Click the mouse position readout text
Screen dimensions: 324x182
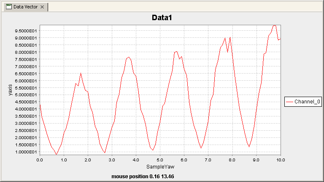pos(143,176)
